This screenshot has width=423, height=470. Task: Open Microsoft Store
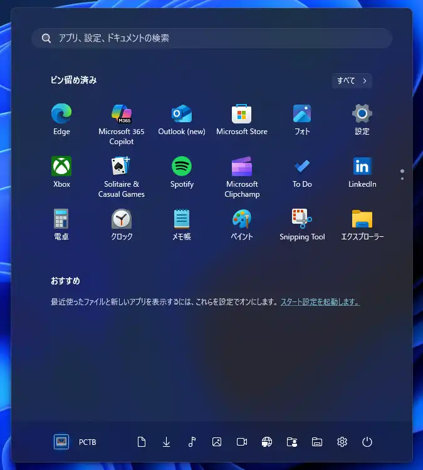coord(242,120)
